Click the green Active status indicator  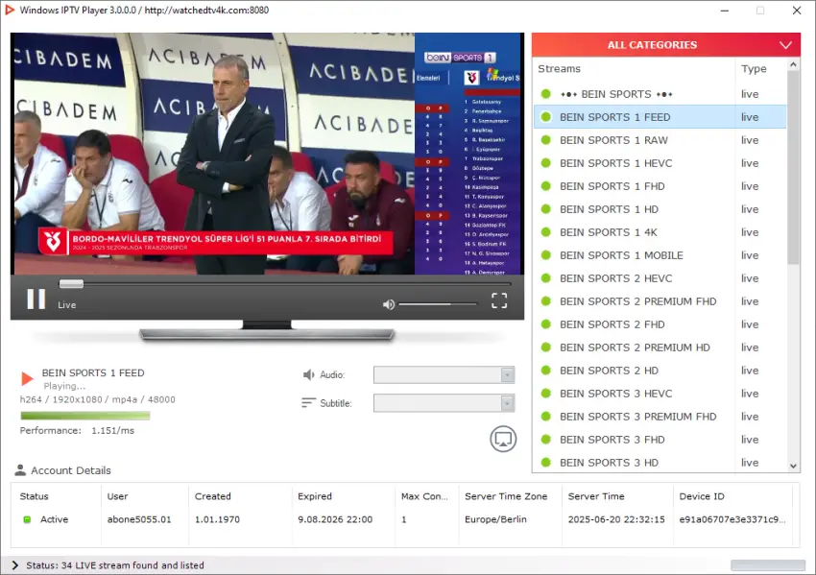tap(27, 519)
